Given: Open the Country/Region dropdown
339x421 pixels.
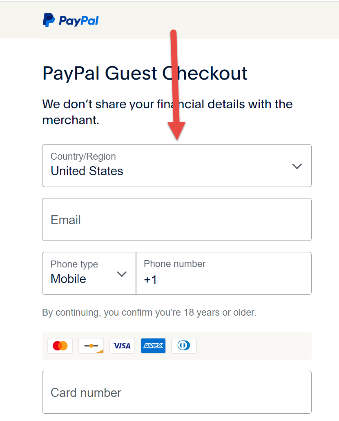Looking at the screenshot, I should (x=176, y=165).
